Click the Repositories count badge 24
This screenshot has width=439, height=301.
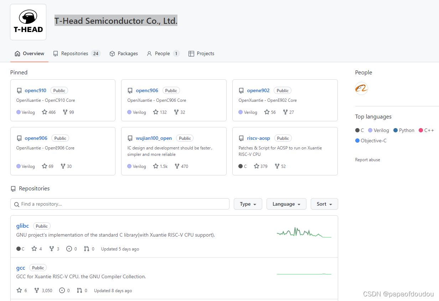[x=95, y=53]
